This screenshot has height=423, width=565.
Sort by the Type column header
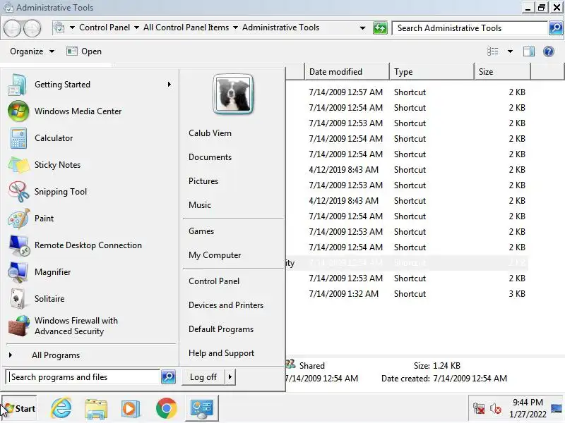(x=432, y=72)
